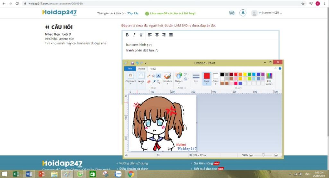Click Save icon in Paint title bar
The height and width of the screenshot is (178, 329).
click(x=132, y=63)
